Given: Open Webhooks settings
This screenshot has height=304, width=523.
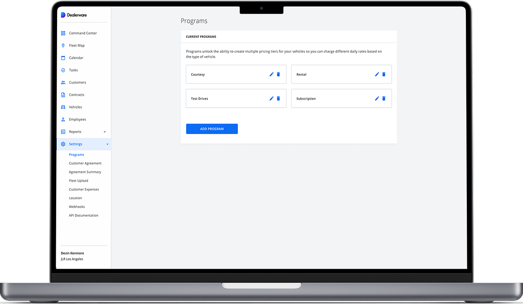Looking at the screenshot, I should 77,207.
